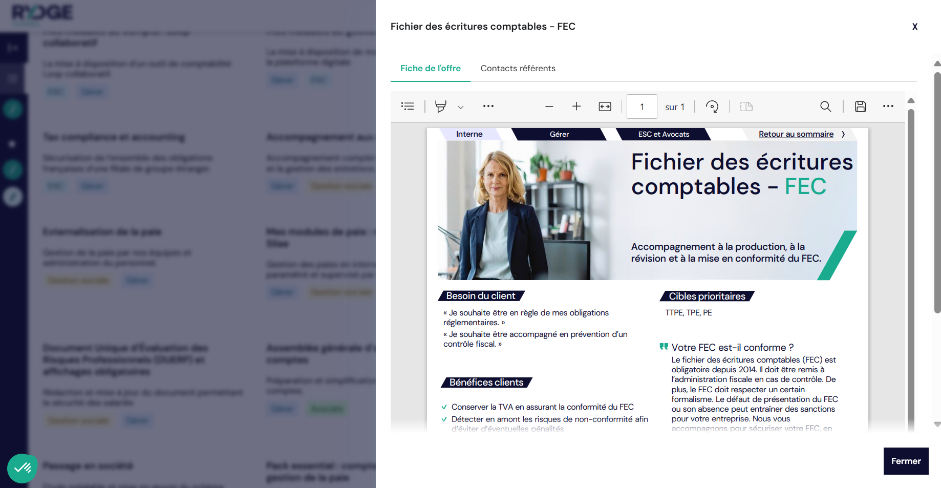This screenshot has height=488, width=941.
Task: Click the page number field showing 1
Action: click(x=642, y=107)
